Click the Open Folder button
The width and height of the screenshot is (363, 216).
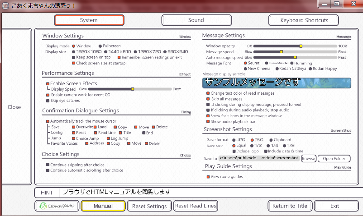click(334, 158)
